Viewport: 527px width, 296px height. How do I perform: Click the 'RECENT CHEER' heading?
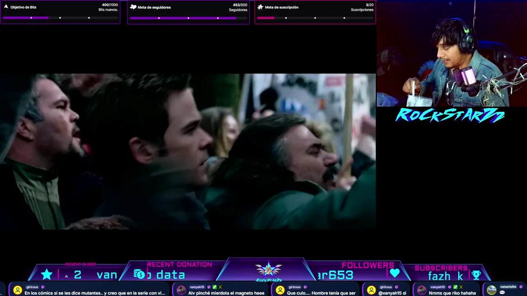tap(80, 264)
